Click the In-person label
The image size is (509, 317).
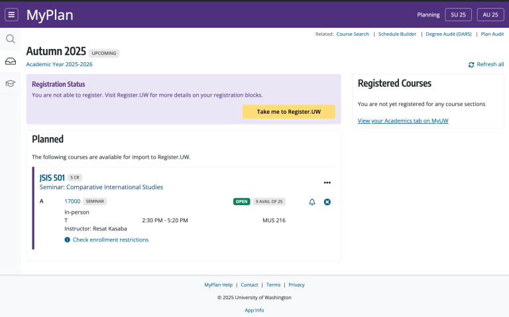[x=77, y=212]
